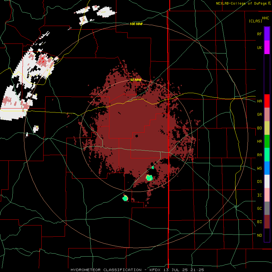This screenshot has width=272, height=272.
Task: Click the magenta UK legend swatch
Action: 267,47
